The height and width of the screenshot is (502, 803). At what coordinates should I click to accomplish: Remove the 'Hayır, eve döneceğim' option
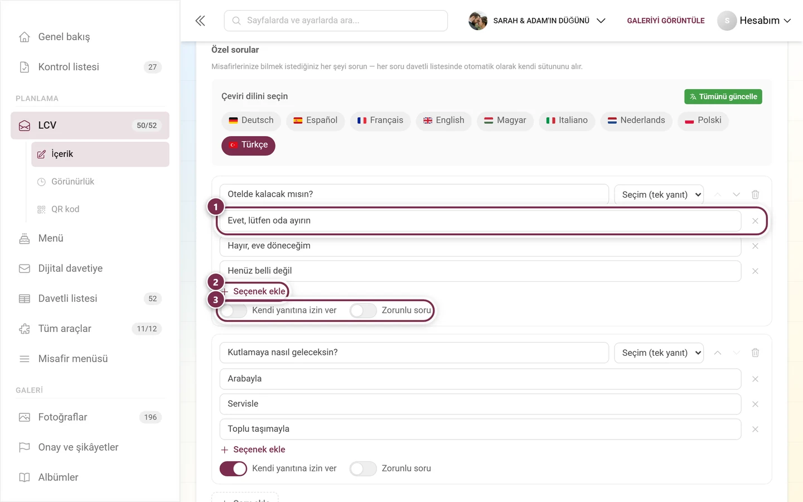[755, 246]
